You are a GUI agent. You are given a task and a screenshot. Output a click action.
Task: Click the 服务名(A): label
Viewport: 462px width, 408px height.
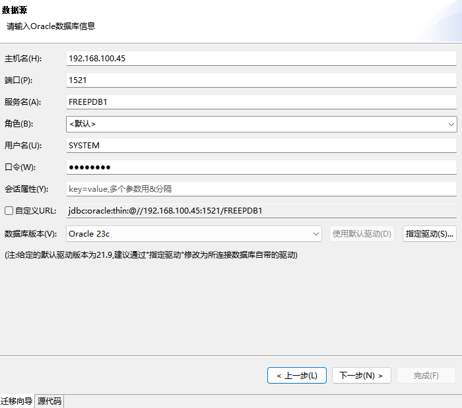(x=22, y=102)
